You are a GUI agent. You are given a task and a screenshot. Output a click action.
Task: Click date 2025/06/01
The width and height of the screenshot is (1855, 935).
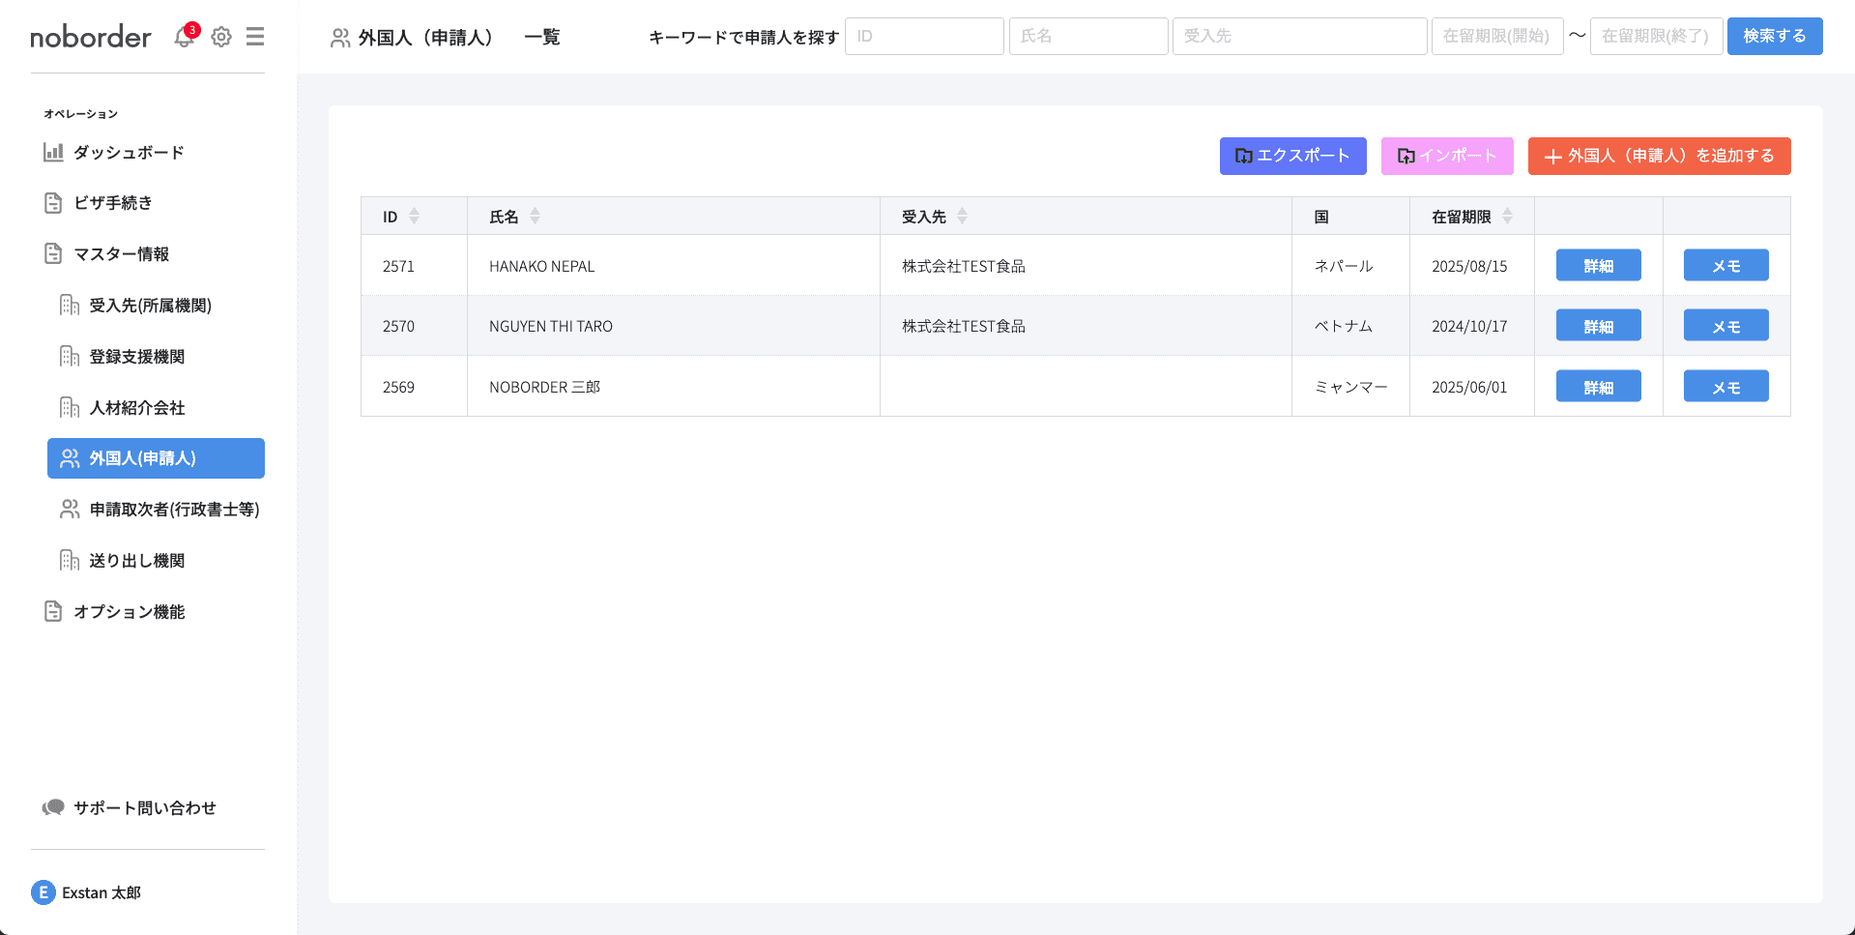coord(1469,387)
